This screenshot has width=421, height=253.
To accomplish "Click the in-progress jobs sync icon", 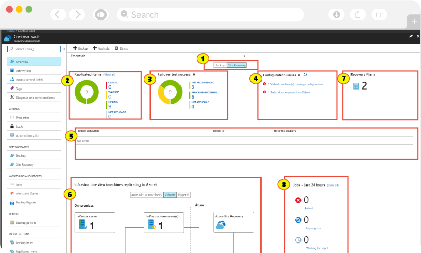I will [x=298, y=220].
